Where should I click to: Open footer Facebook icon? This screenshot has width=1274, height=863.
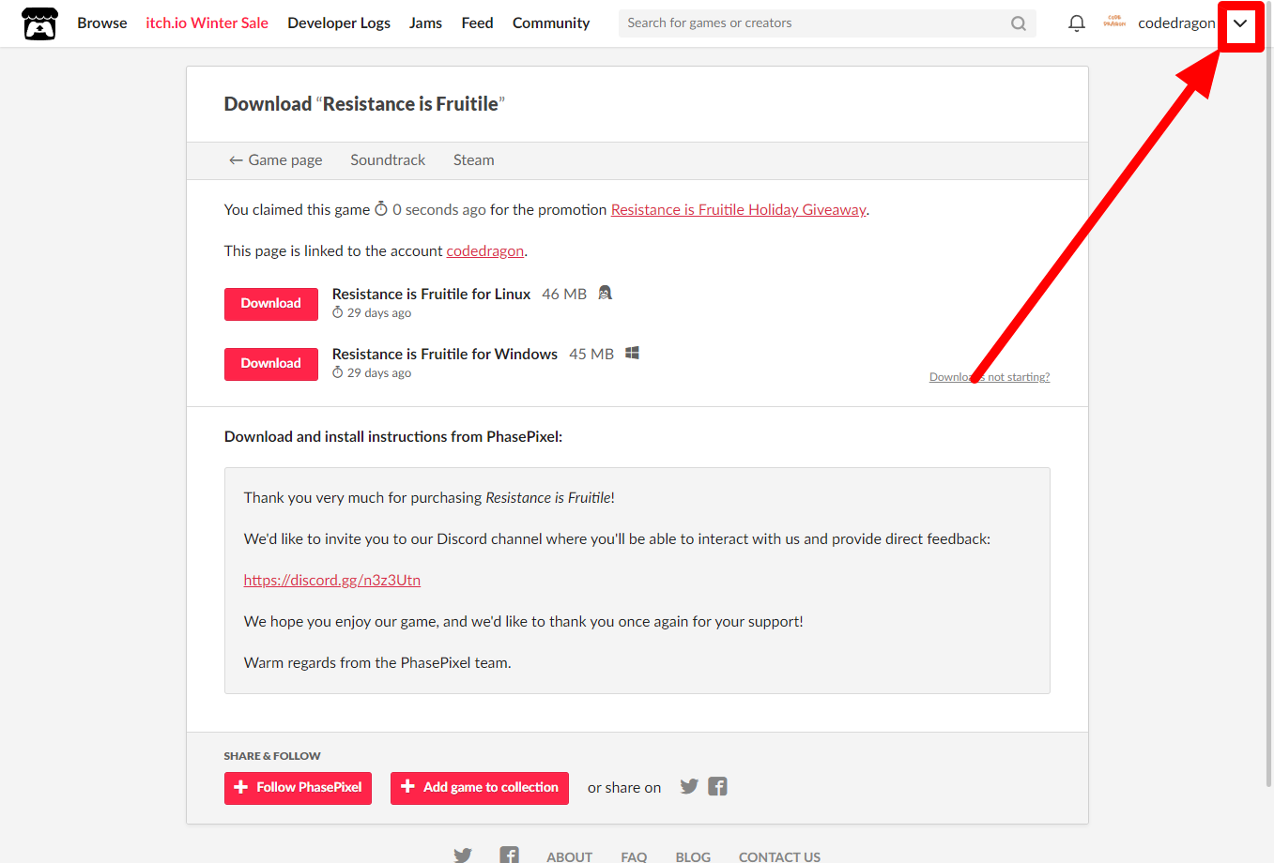(x=510, y=855)
